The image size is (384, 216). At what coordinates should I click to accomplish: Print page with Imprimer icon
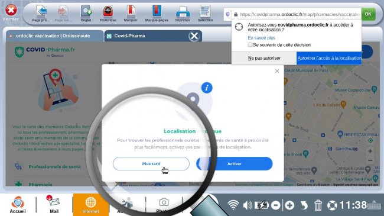point(183,12)
